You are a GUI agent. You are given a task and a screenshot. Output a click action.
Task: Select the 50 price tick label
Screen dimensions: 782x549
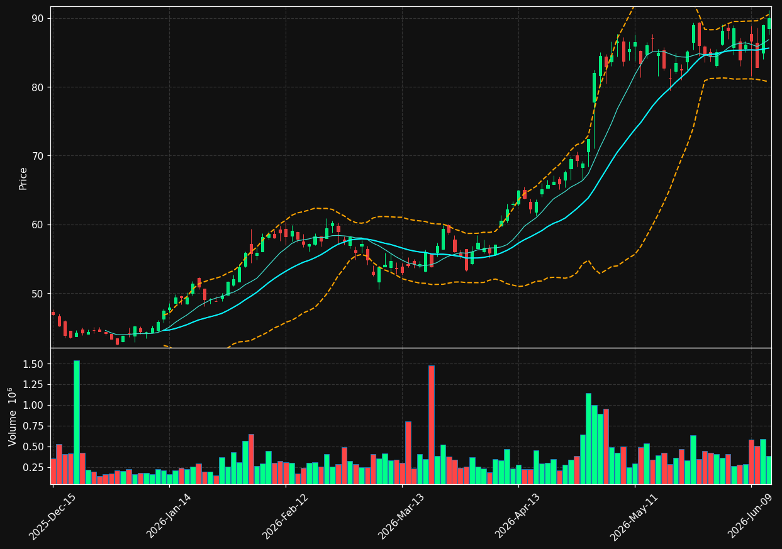(38, 294)
